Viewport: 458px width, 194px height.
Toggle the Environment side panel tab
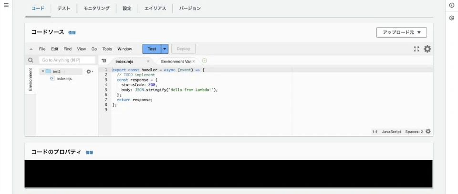[x=31, y=79]
